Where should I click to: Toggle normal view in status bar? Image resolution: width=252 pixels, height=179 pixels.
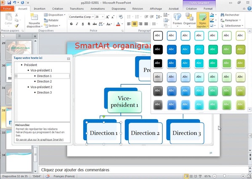(186, 176)
